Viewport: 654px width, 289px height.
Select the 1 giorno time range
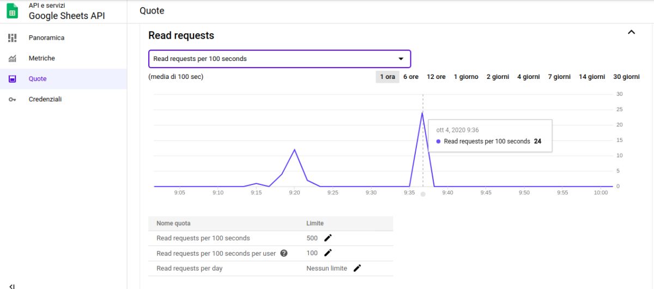[466, 77]
